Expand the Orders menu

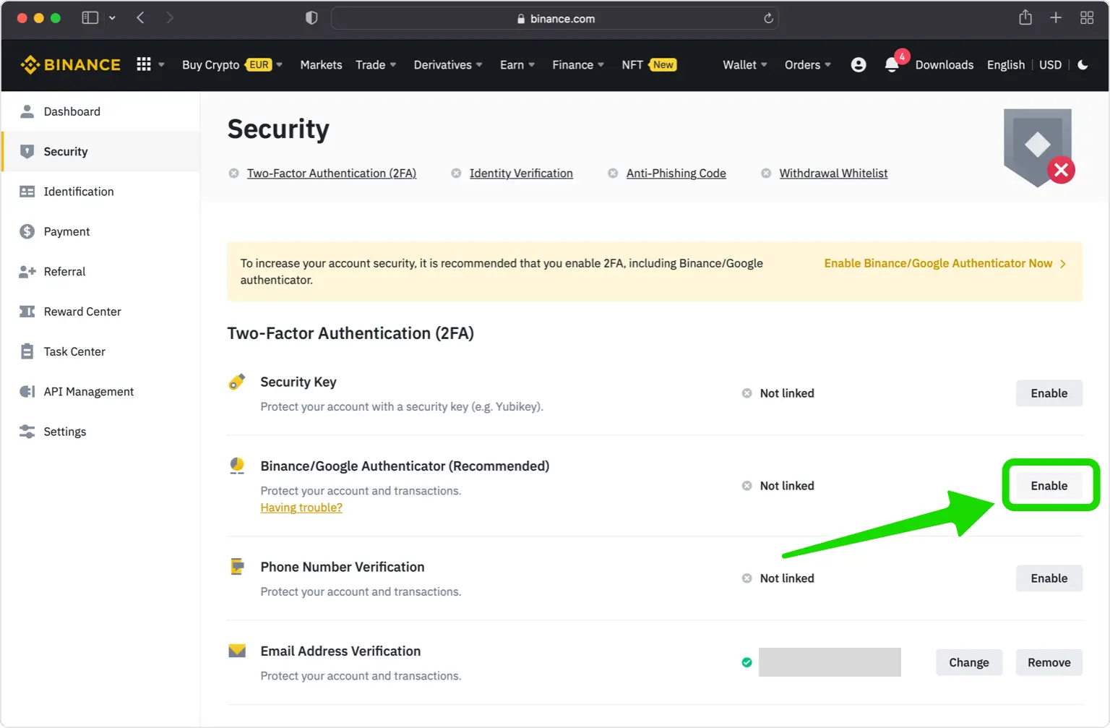coord(808,65)
